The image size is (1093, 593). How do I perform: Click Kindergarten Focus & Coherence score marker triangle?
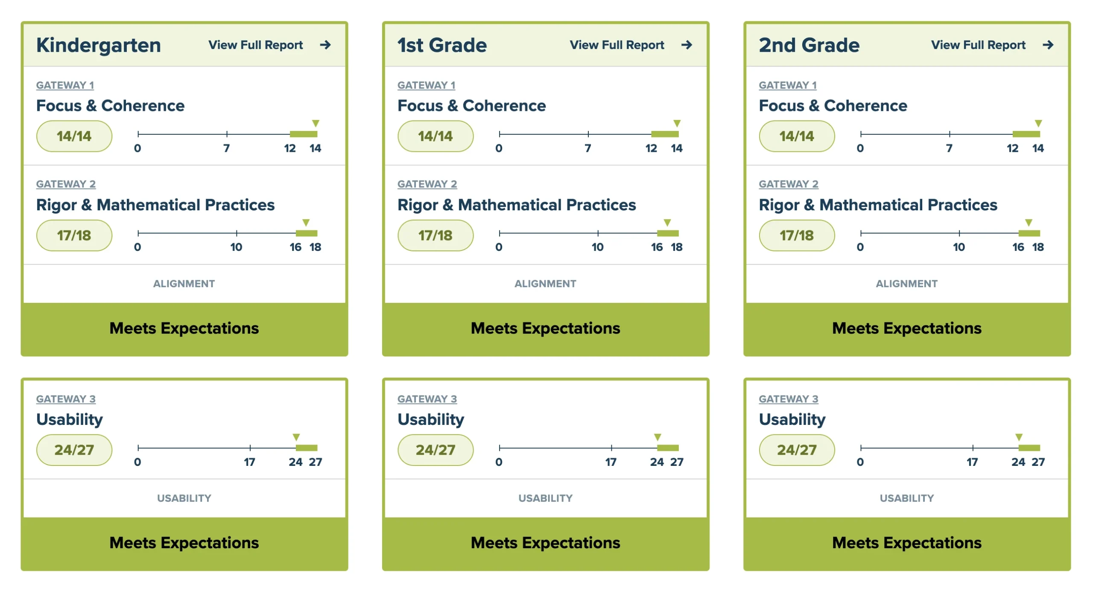[316, 123]
